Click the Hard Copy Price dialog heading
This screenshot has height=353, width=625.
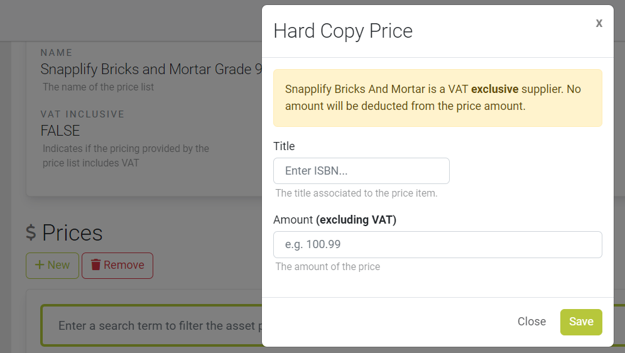pyautogui.click(x=343, y=31)
